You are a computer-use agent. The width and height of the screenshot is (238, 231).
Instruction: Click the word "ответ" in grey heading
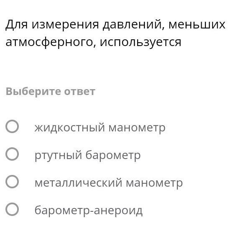(x=80, y=92)
